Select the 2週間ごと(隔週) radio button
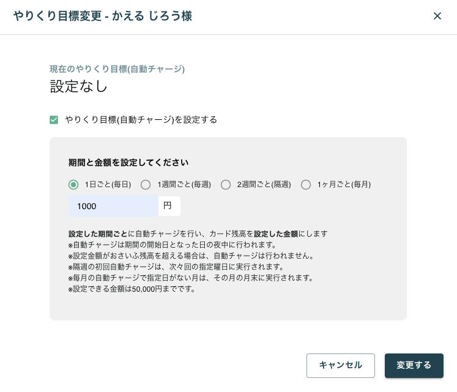Viewport: 457px width, 392px height. coord(225,185)
